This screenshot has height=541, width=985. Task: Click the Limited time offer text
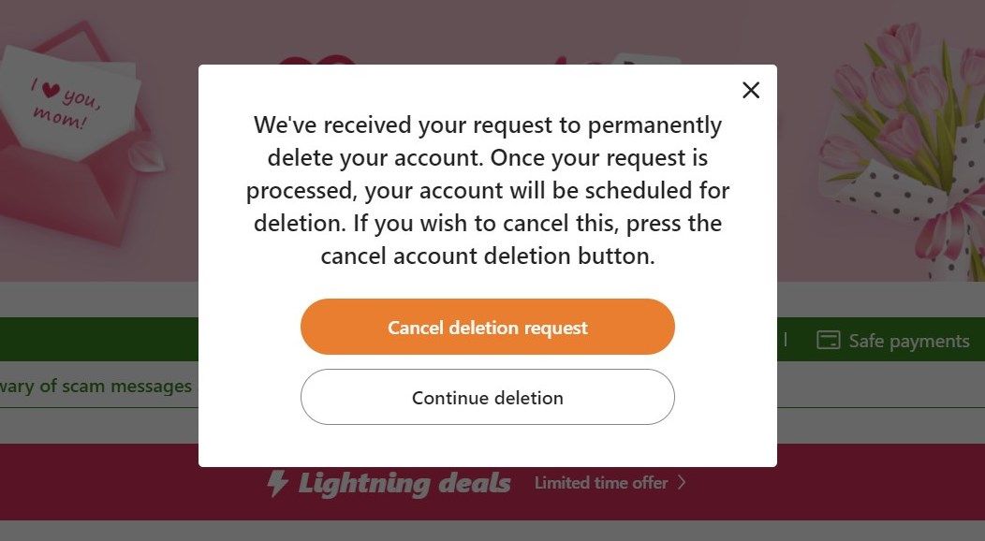pos(601,483)
